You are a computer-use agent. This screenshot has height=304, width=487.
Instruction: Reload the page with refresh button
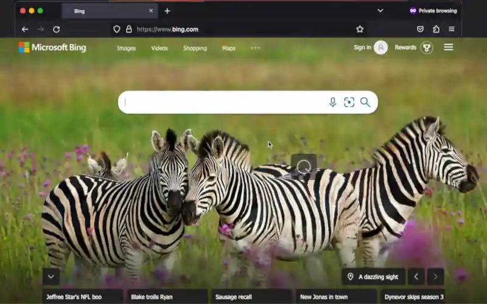(x=56, y=29)
